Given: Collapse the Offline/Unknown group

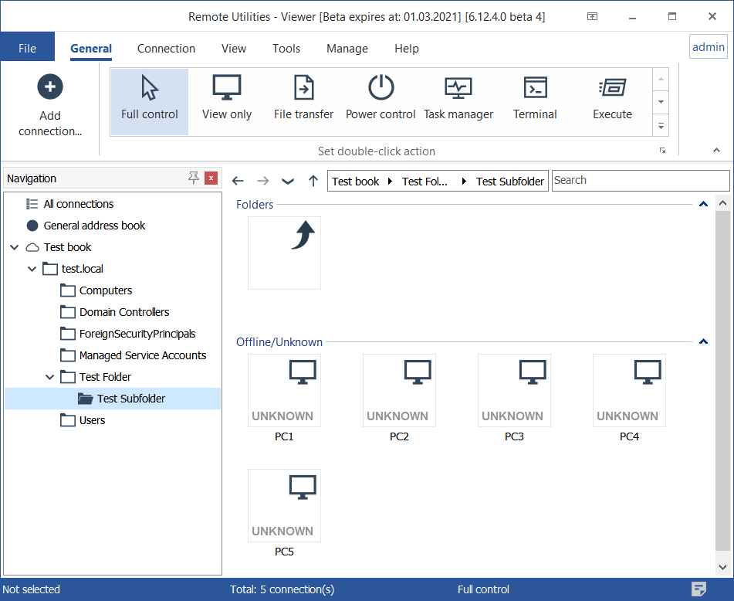Looking at the screenshot, I should pyautogui.click(x=703, y=341).
